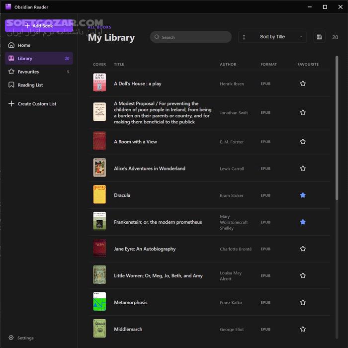The height and width of the screenshot is (348, 348).
Task: Open the Metamorphosis cover thumbnail
Action: 99,301
